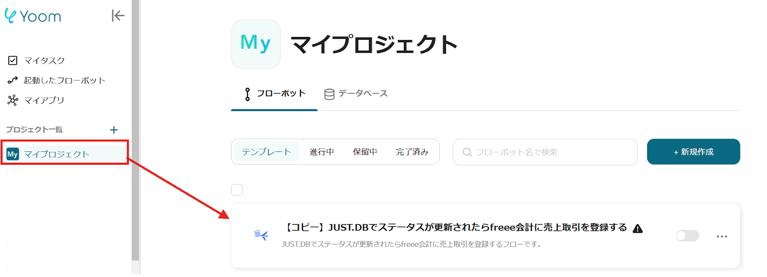Click the フローボット名で検索 search field

click(545, 152)
